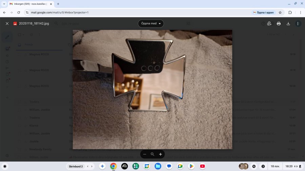Print the image using the printer icon
305x171 pixels.
(279, 24)
